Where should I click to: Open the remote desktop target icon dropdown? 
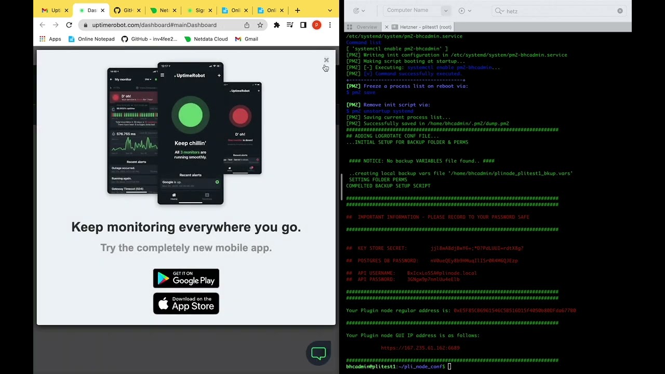tap(359, 10)
